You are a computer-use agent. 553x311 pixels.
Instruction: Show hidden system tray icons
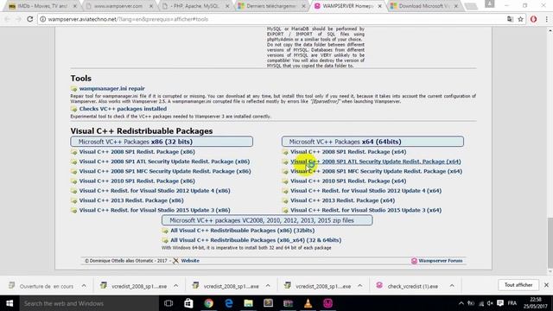[x=461, y=303]
